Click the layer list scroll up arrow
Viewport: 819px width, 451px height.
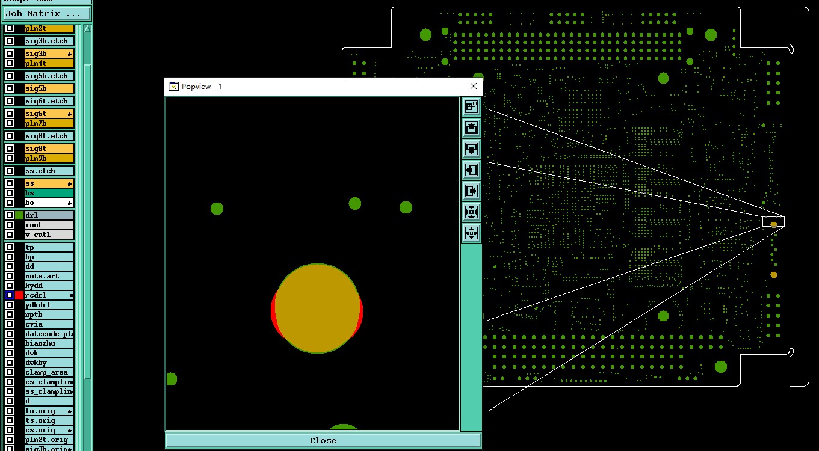point(88,28)
